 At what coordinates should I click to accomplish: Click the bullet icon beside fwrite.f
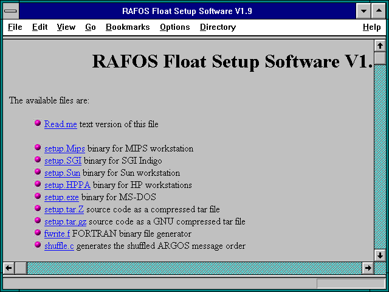pos(38,232)
